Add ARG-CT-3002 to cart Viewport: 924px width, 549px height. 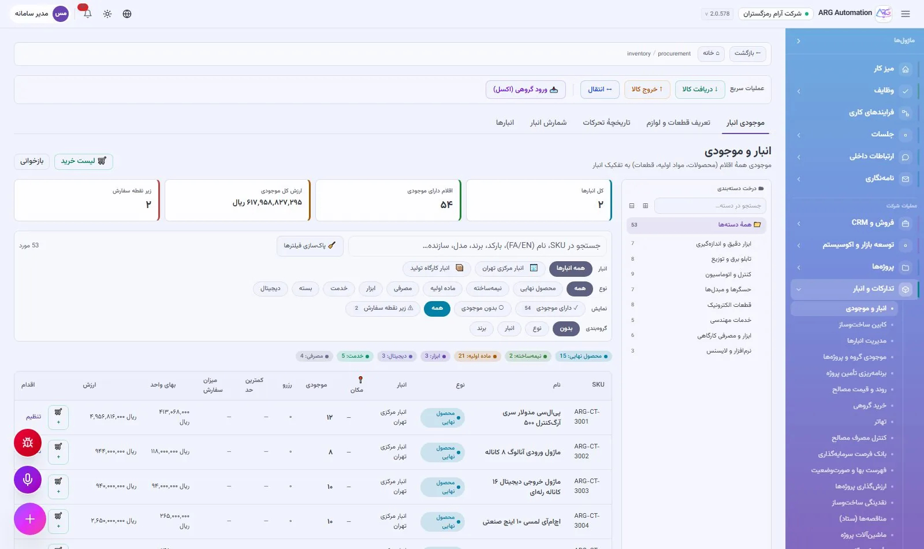coord(58,451)
